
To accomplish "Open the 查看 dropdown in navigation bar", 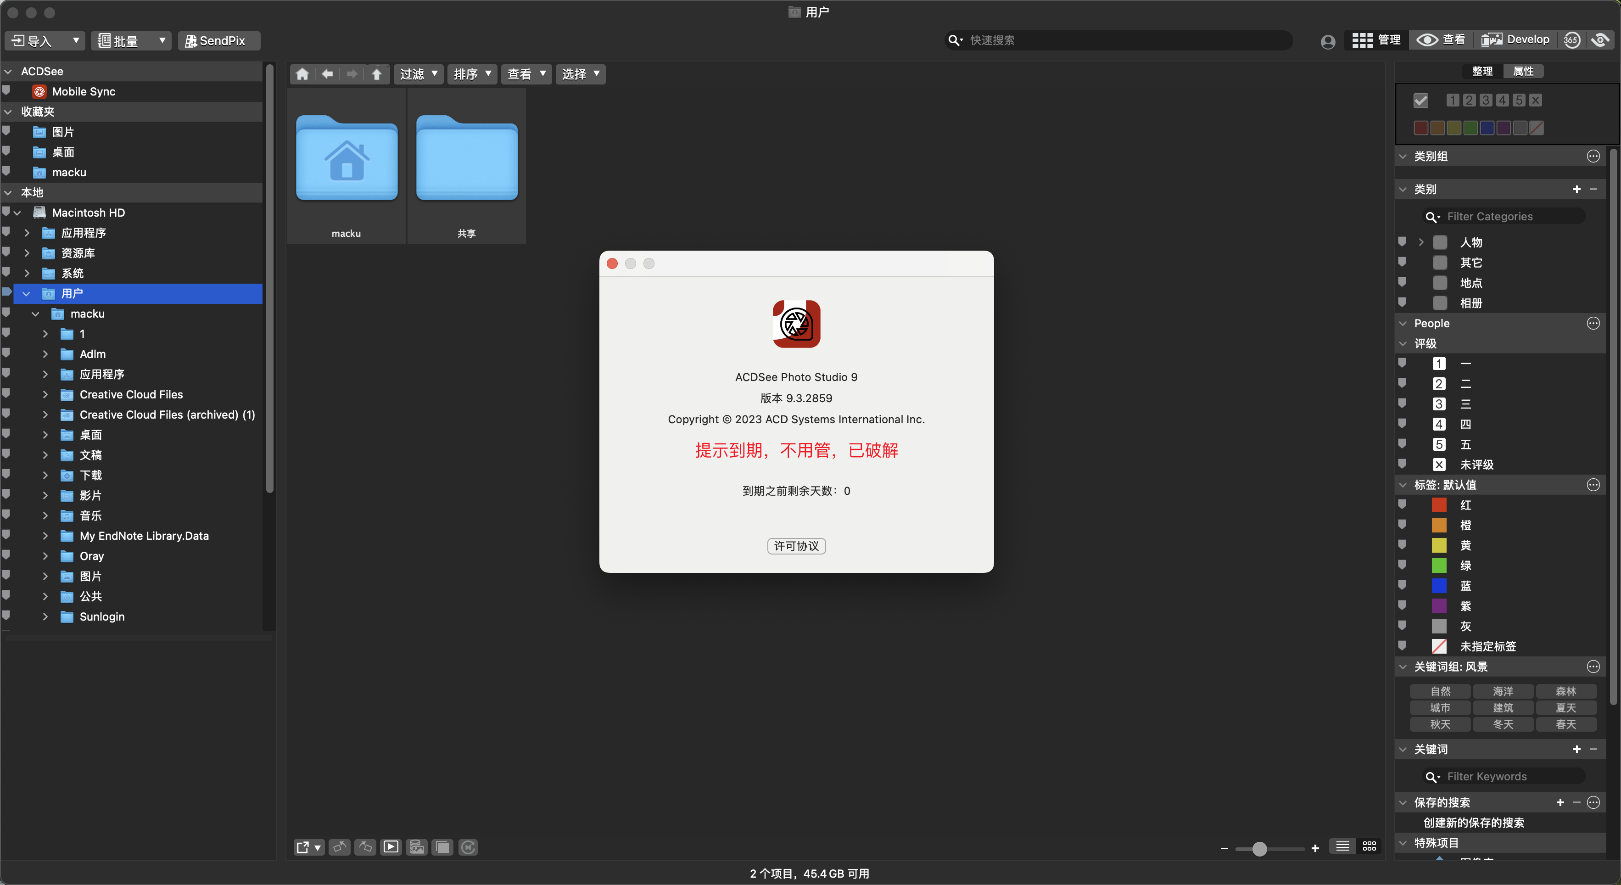I will tap(526, 74).
